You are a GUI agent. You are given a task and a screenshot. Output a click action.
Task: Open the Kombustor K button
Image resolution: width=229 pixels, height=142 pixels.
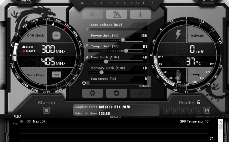tap(93, 14)
